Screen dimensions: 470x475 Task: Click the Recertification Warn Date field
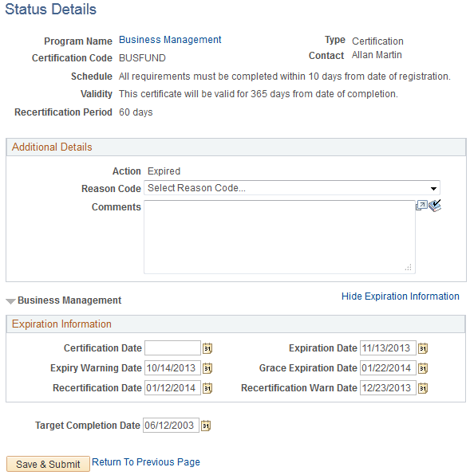tap(388, 388)
